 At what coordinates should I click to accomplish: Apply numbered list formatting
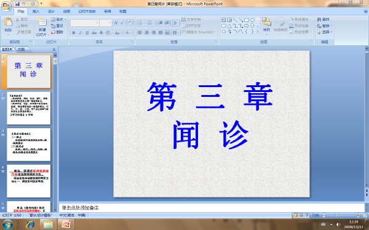(x=151, y=23)
